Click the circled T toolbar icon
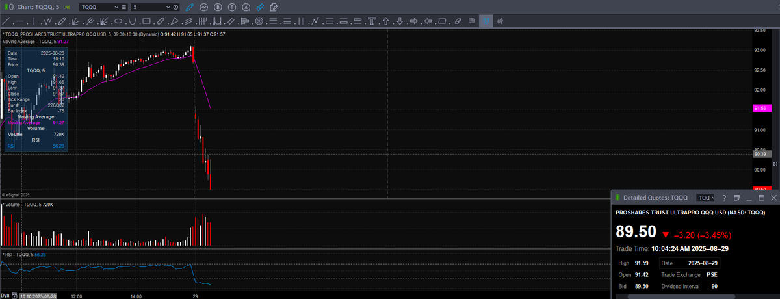This screenshot has height=299, width=780. pyautogui.click(x=232, y=7)
